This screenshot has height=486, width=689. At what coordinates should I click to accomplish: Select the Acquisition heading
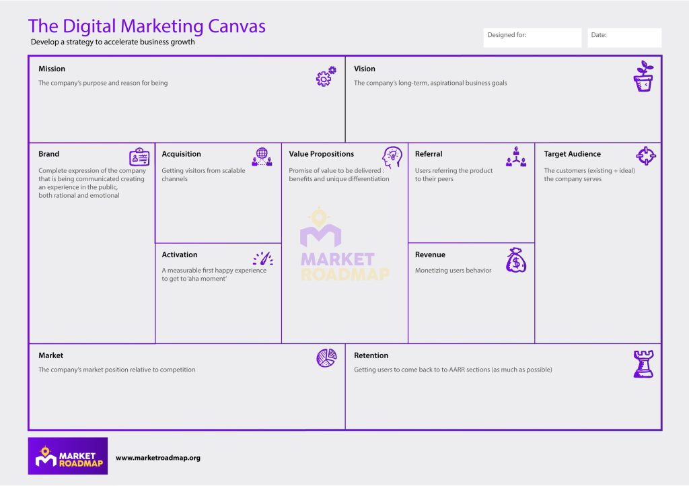pyautogui.click(x=181, y=153)
